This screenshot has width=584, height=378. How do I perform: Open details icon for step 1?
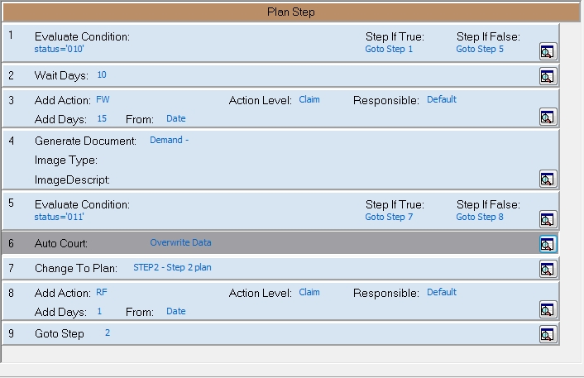(x=547, y=51)
